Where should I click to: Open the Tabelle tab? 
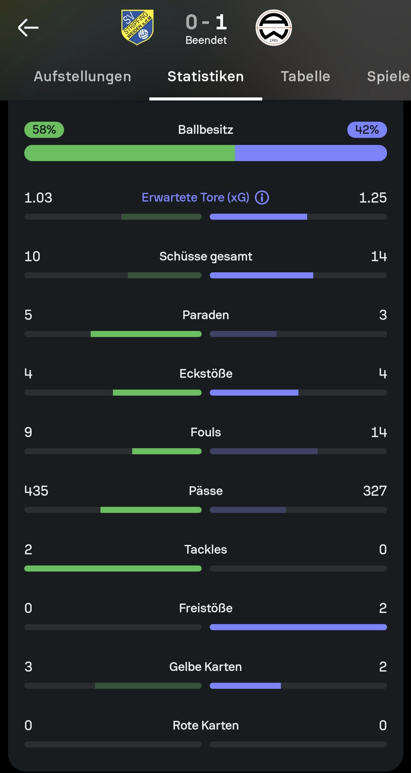305,76
